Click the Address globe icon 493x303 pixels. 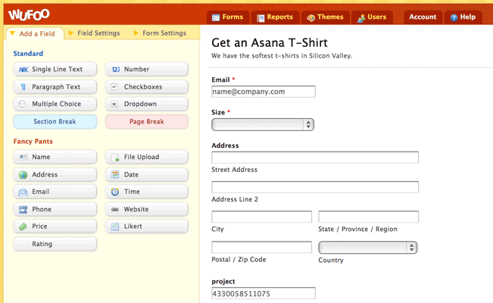[23, 175]
